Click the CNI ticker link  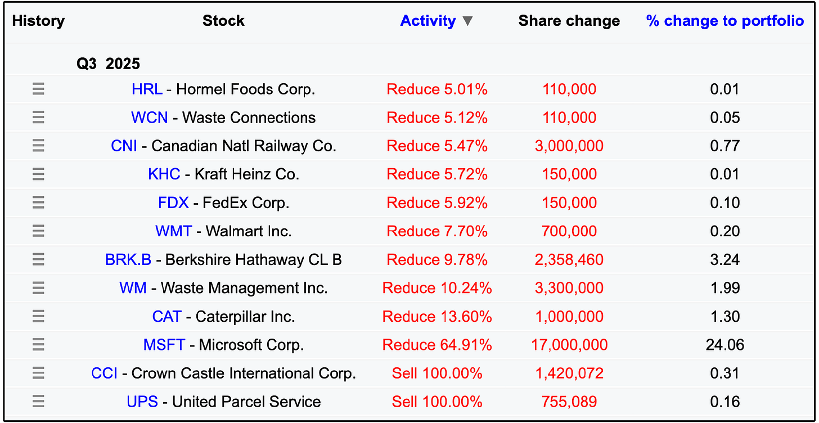pyautogui.click(x=124, y=146)
